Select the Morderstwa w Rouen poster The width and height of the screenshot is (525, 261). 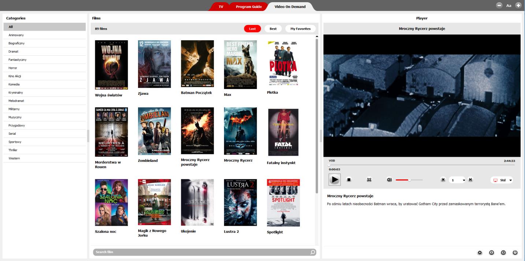click(111, 132)
